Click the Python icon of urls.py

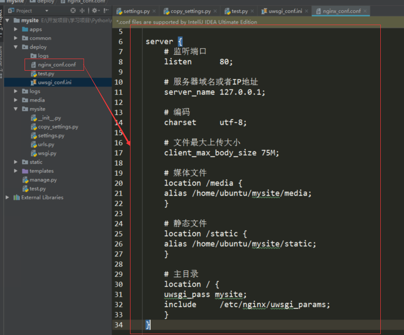coord(34,144)
